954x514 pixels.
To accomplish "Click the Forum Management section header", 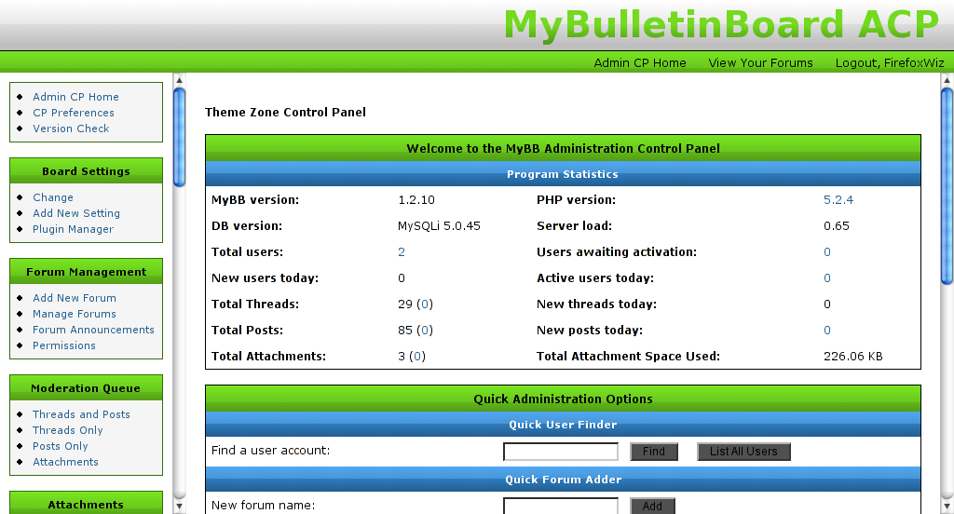I will [86, 271].
